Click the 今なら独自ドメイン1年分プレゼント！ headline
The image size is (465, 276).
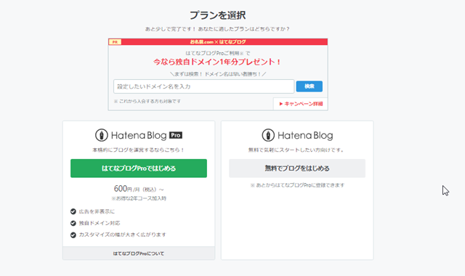(x=217, y=62)
